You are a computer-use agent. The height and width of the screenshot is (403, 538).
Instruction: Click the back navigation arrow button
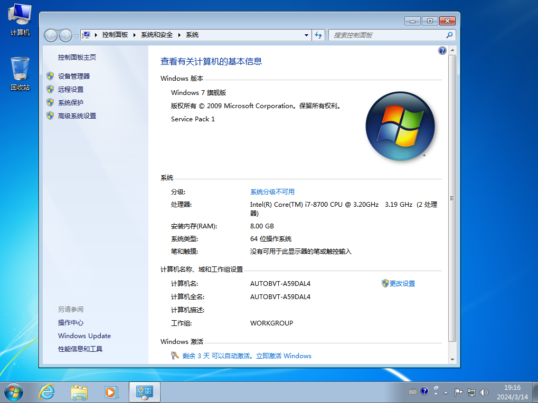pos(51,35)
